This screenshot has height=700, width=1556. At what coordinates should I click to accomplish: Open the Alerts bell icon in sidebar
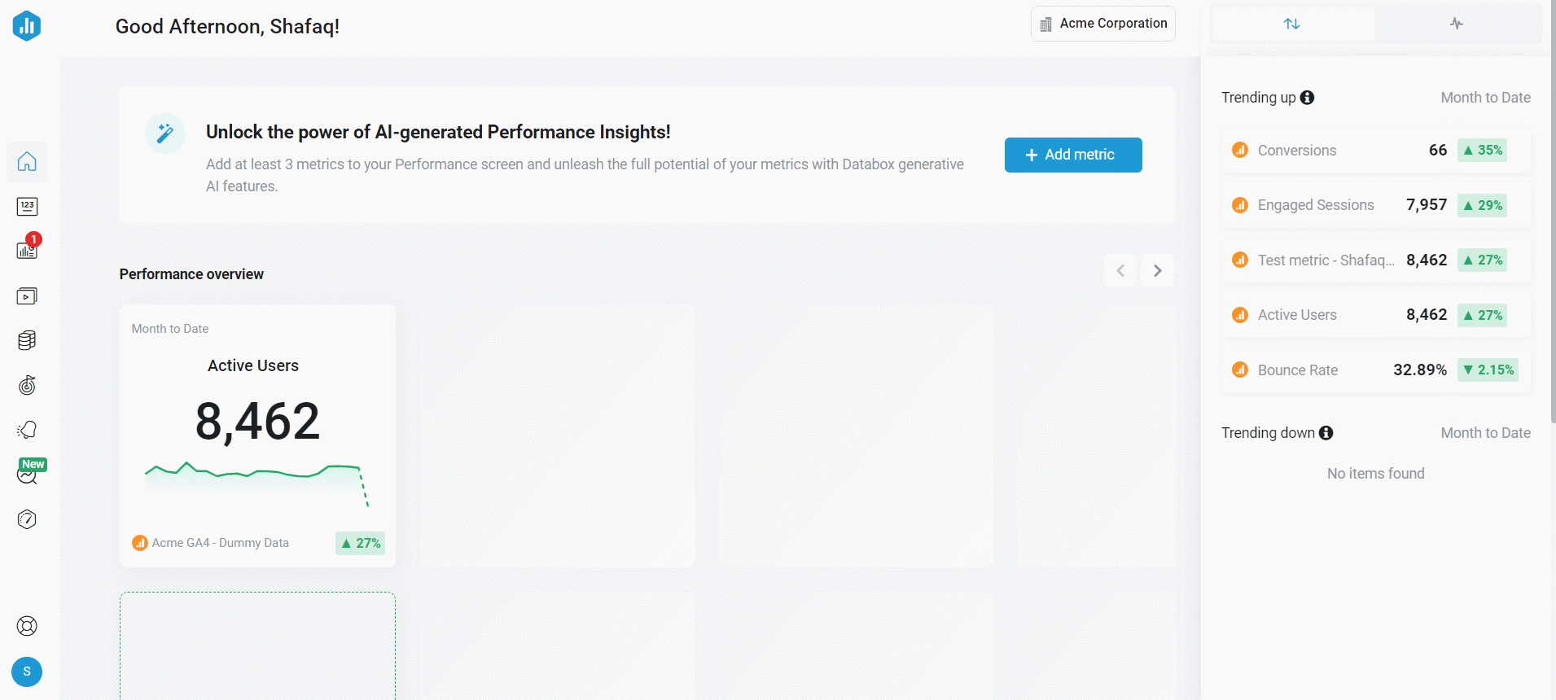click(x=27, y=430)
